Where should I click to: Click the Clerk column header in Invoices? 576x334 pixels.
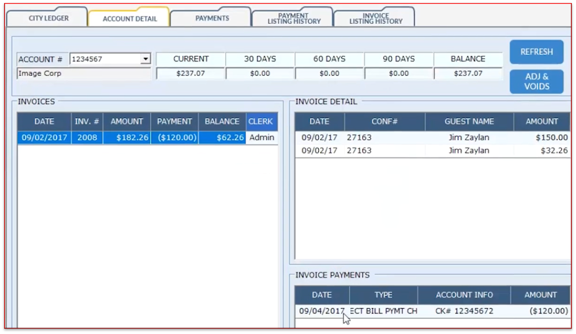coord(260,122)
